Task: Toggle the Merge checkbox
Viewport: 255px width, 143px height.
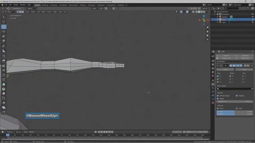Action: [218, 99]
